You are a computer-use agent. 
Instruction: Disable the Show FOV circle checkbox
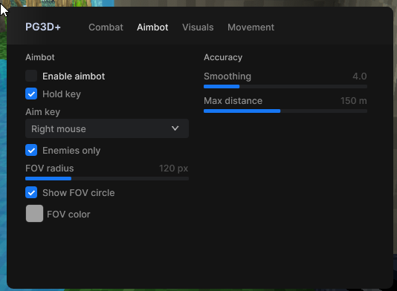(31, 192)
